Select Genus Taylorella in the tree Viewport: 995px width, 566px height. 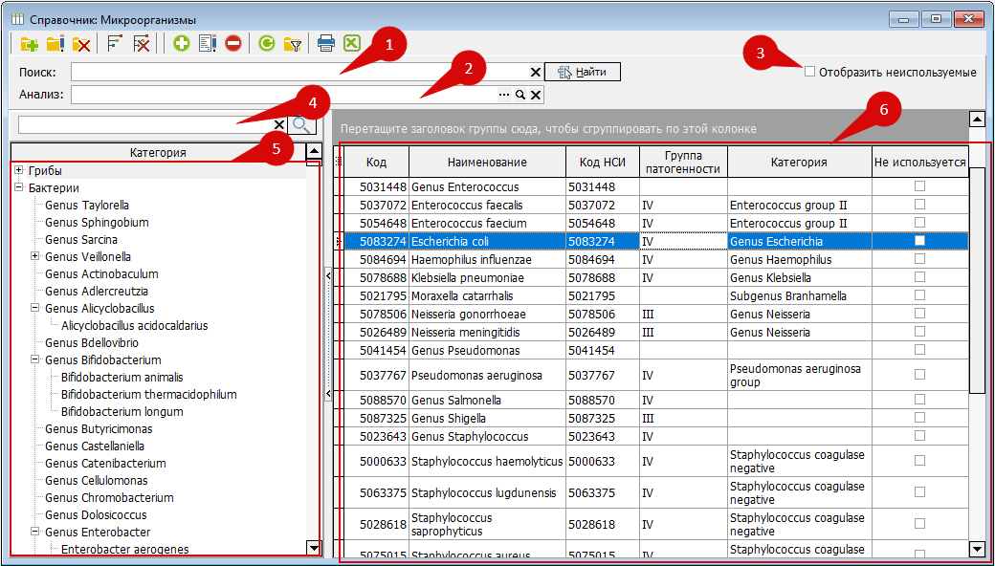click(87, 205)
